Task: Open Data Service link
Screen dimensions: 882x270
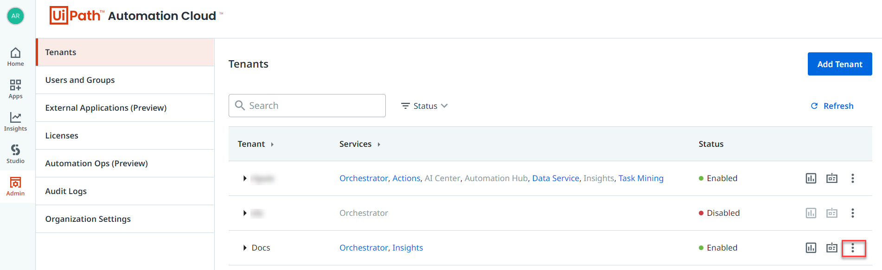Action: click(x=556, y=178)
